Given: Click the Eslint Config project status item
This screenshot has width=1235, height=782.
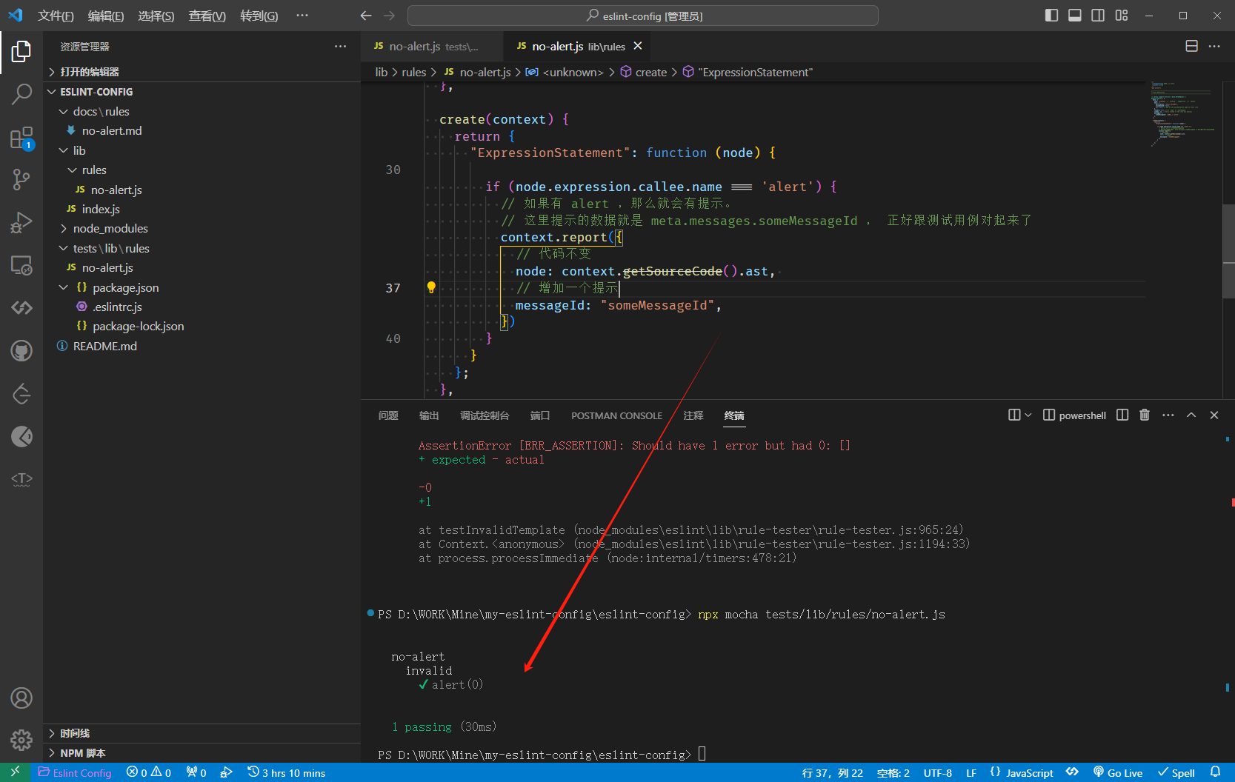Looking at the screenshot, I should 75,772.
